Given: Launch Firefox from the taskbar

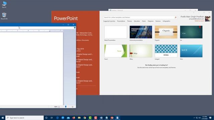Looking at the screenshot, I should coord(74,118).
